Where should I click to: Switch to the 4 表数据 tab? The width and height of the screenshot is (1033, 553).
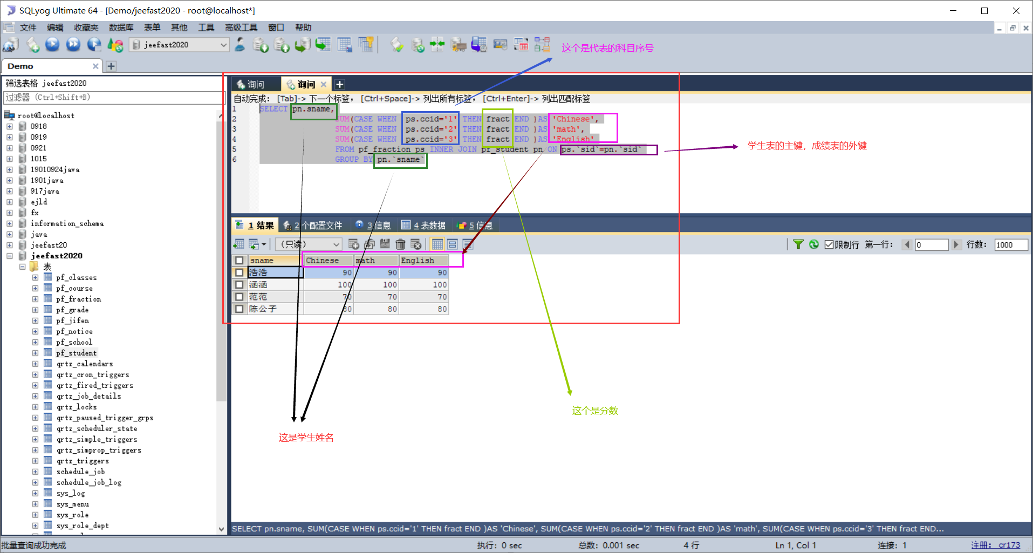click(423, 225)
